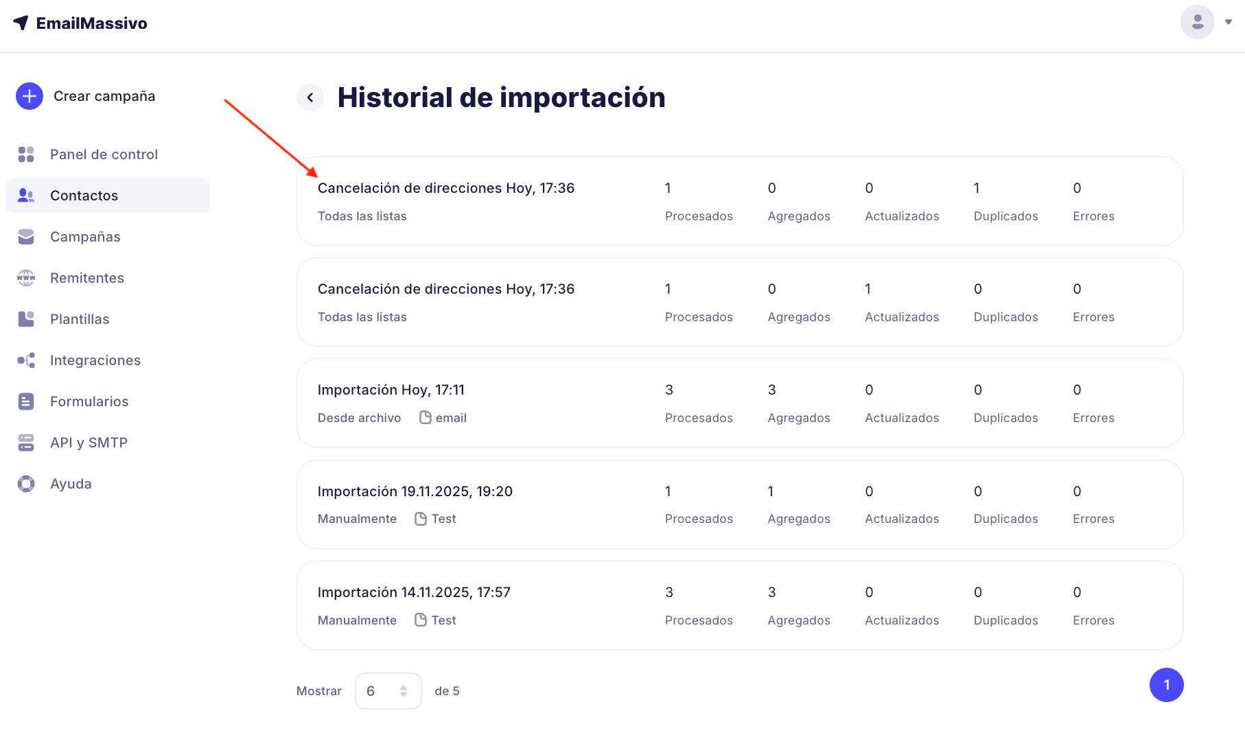
Task: Open the email list link in Importación Hoy
Action: tap(450, 418)
